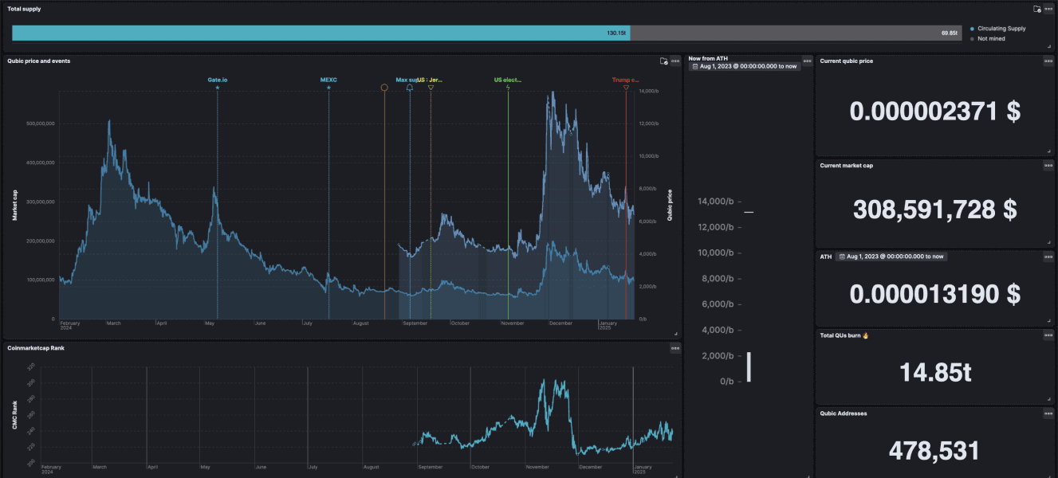Click Qubic price right axis label
The width and height of the screenshot is (1058, 478).
tap(669, 205)
